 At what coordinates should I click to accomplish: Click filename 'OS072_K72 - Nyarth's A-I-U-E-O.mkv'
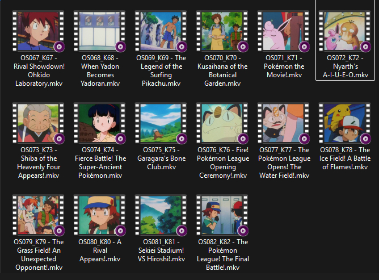point(346,66)
